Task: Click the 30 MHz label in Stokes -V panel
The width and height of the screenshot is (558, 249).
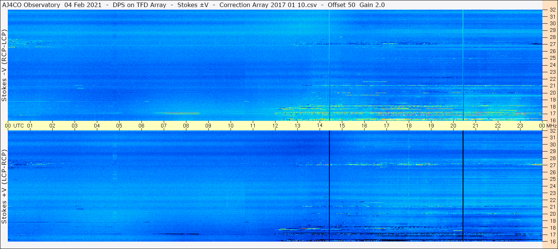Action: (x=552, y=23)
